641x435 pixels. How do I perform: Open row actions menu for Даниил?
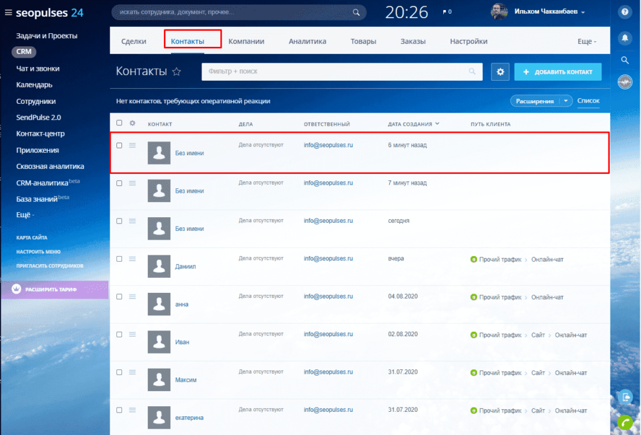click(x=132, y=258)
